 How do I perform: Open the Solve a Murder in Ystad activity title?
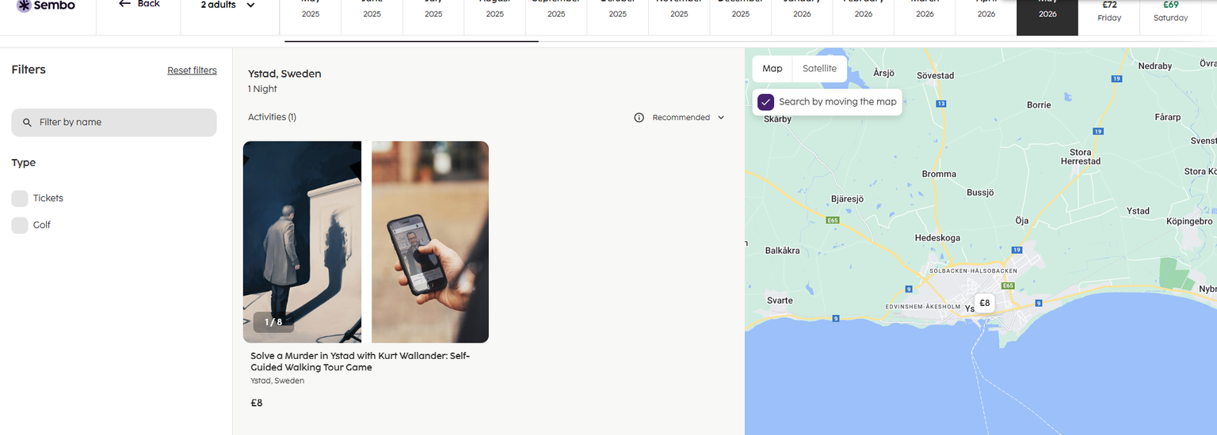coord(361,361)
